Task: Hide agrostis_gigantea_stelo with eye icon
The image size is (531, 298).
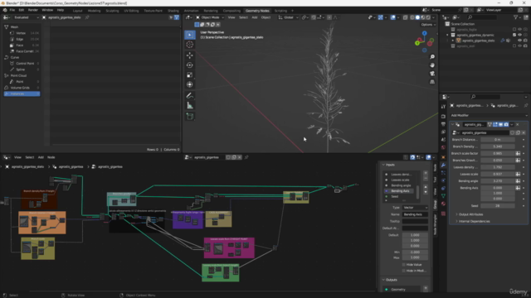Action: 520,41
